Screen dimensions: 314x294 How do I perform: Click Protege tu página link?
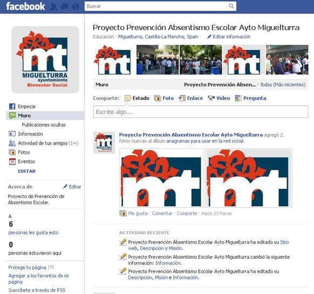coord(27,268)
